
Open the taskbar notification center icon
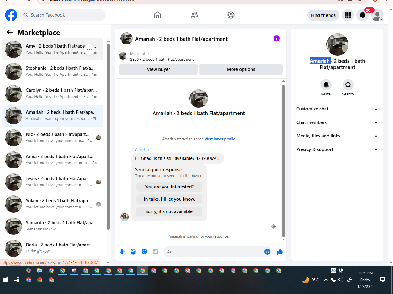tap(383, 280)
